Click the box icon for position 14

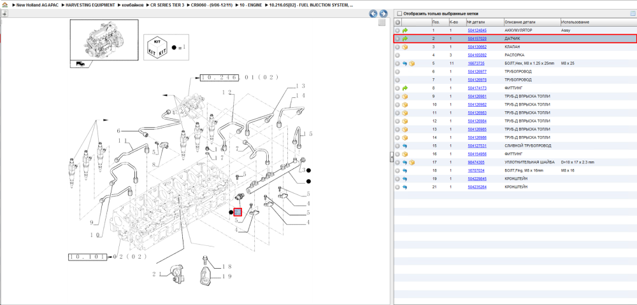click(x=405, y=138)
